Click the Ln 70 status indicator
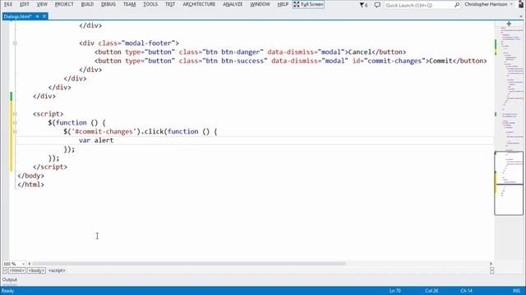The image size is (526, 295). click(x=395, y=291)
